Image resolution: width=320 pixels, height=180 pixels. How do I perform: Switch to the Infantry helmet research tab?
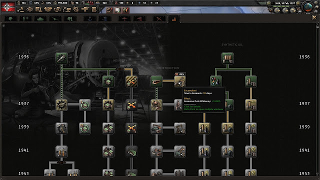coord(10,19)
